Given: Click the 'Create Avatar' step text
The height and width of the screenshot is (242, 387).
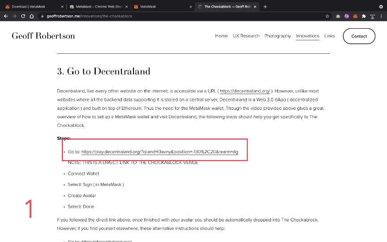Looking at the screenshot, I should click(82, 195).
